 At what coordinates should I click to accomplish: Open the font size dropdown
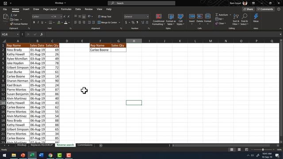[x=61, y=17]
